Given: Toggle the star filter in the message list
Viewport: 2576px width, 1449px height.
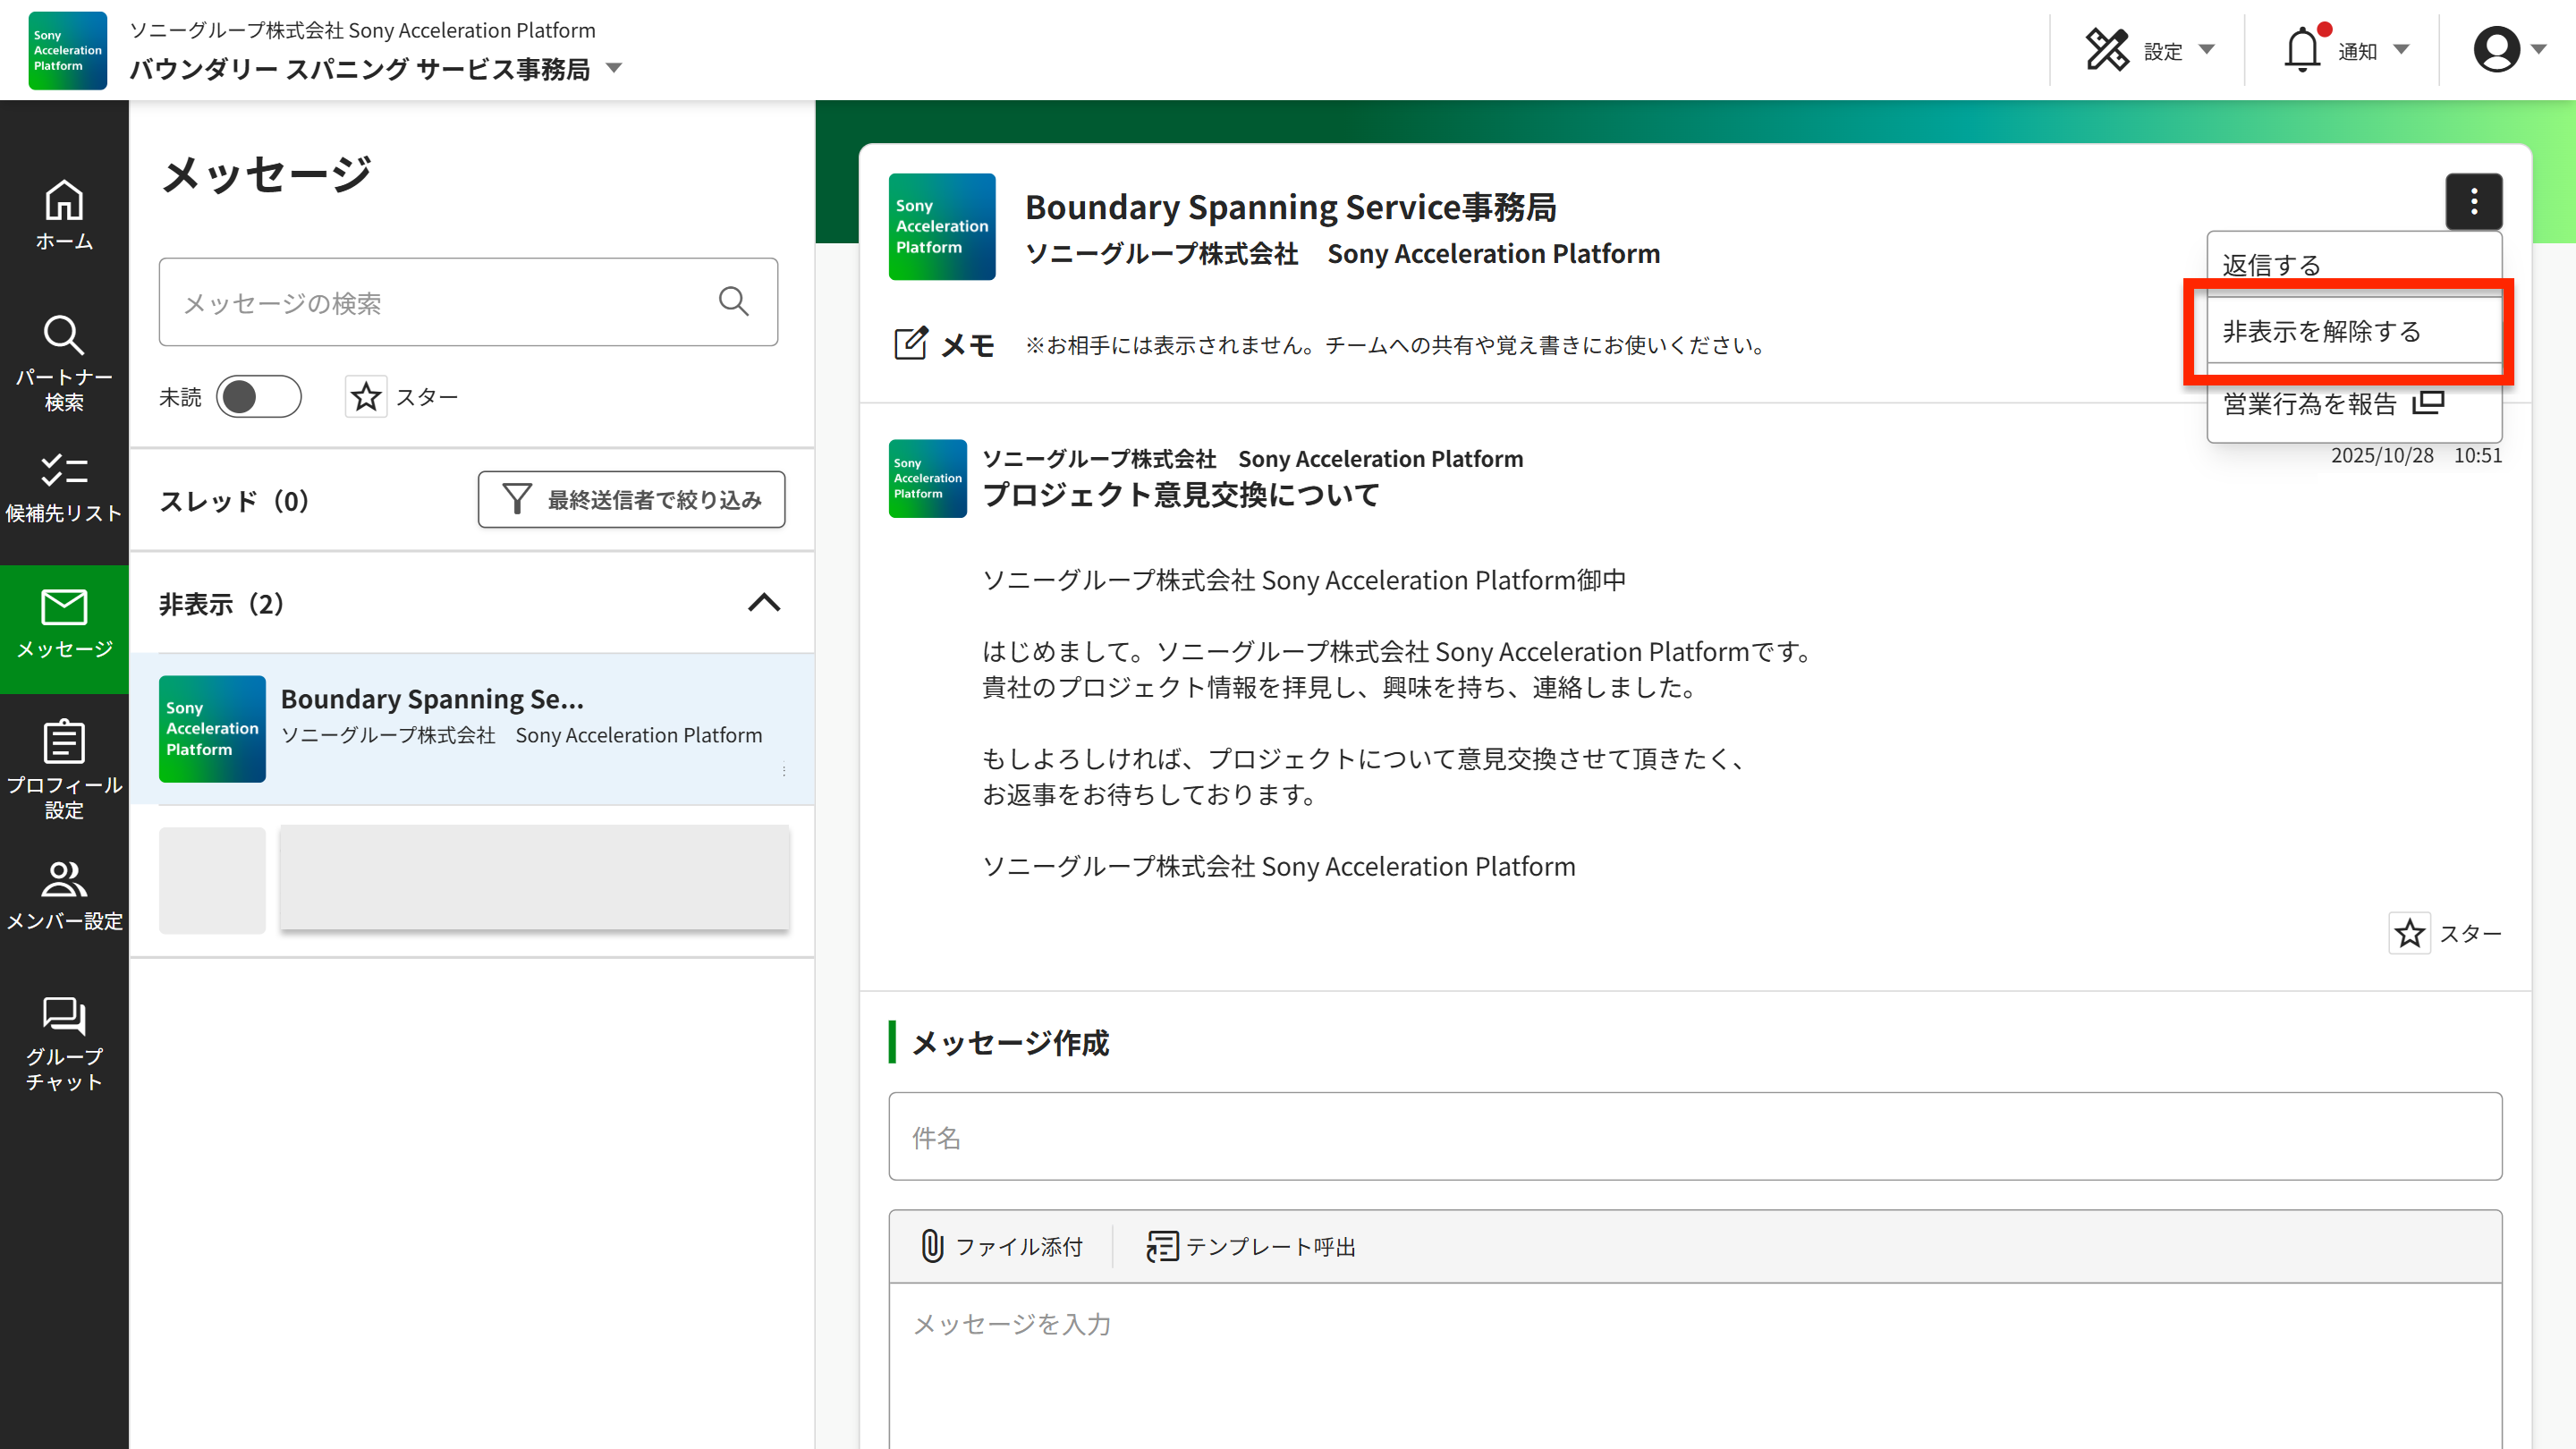Looking at the screenshot, I should coord(366,397).
